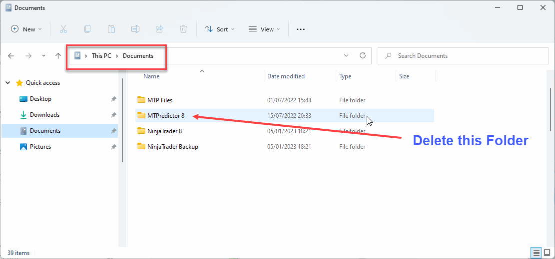Click the Share icon in toolbar

[159, 29]
